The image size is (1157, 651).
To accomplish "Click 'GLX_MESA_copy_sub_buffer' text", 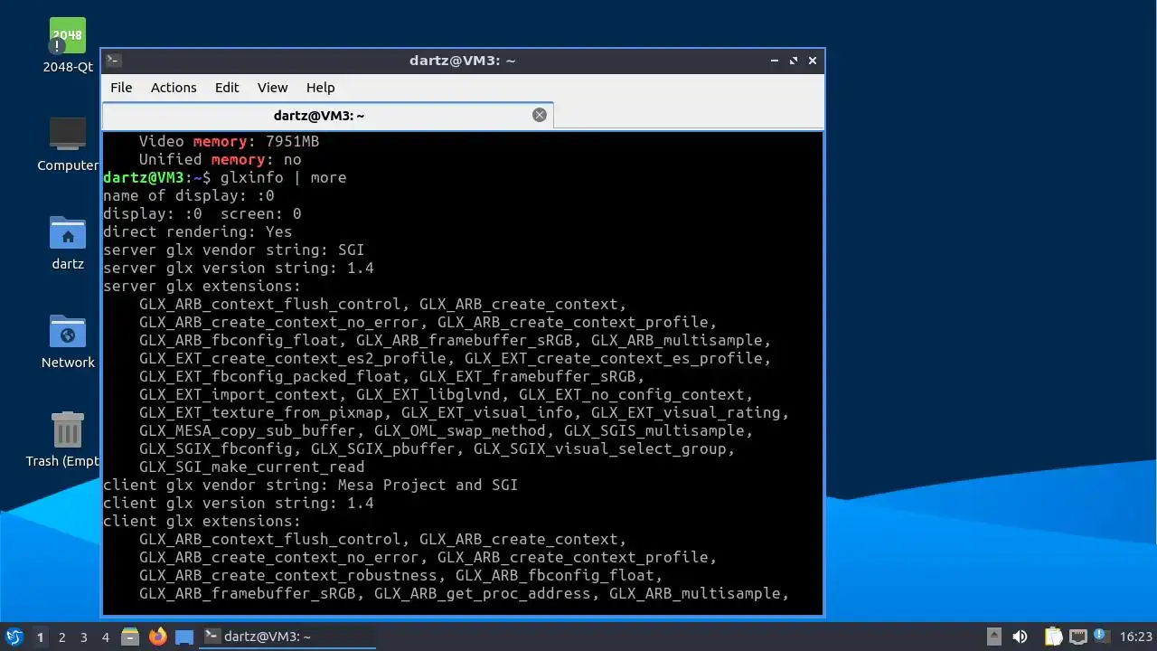I will coord(247,430).
